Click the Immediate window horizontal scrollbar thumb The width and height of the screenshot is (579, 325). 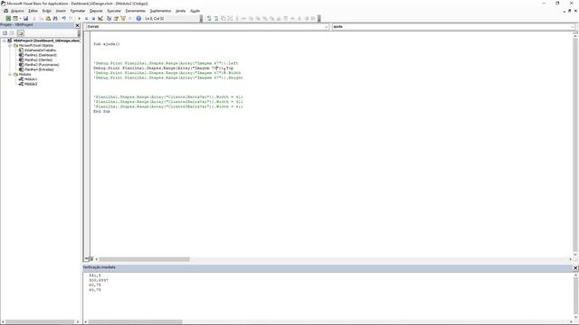[135, 321]
